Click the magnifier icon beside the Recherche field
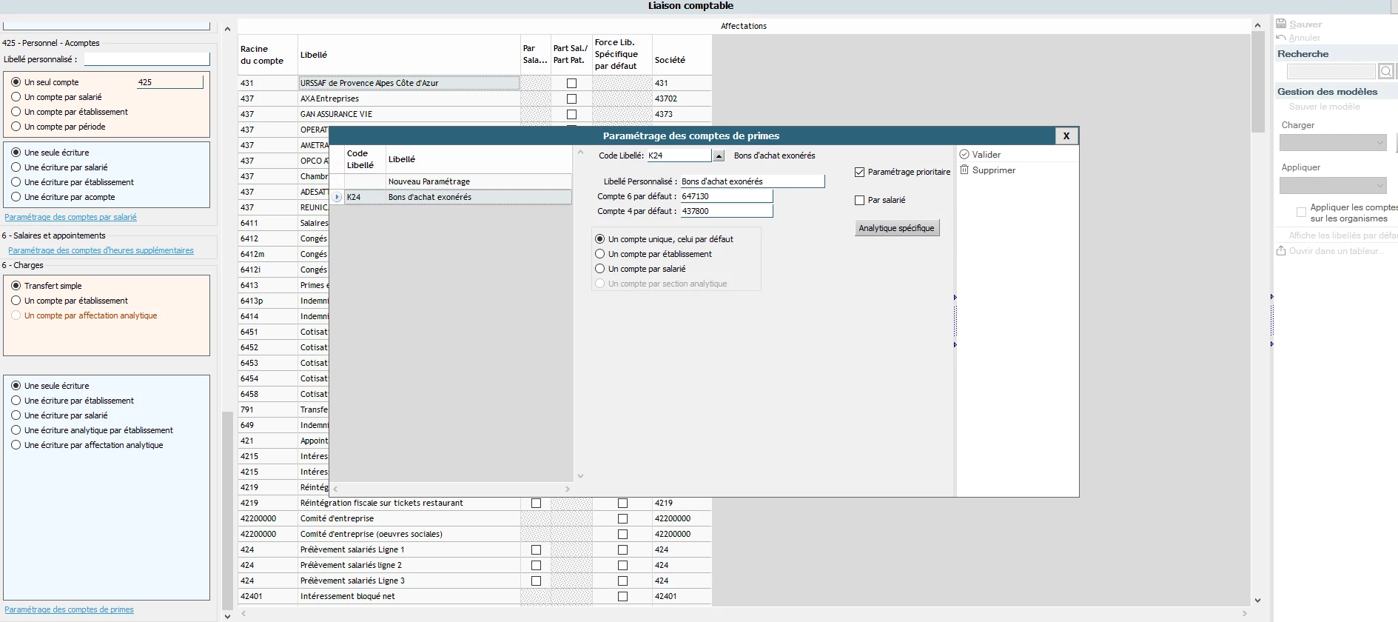This screenshot has height=622, width=1398. [x=1386, y=71]
